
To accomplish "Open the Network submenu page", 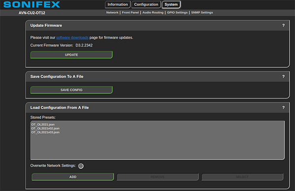I will [x=112, y=13].
